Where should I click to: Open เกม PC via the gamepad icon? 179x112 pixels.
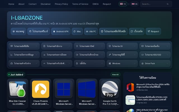[87, 31]
